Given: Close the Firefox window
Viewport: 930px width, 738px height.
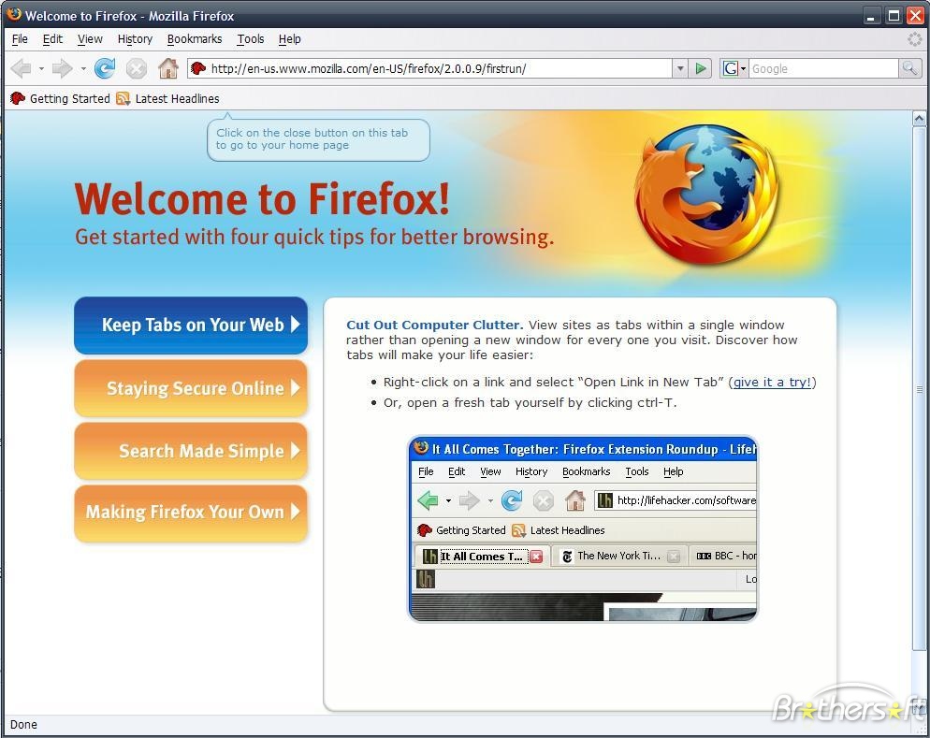Looking at the screenshot, I should [x=915, y=16].
